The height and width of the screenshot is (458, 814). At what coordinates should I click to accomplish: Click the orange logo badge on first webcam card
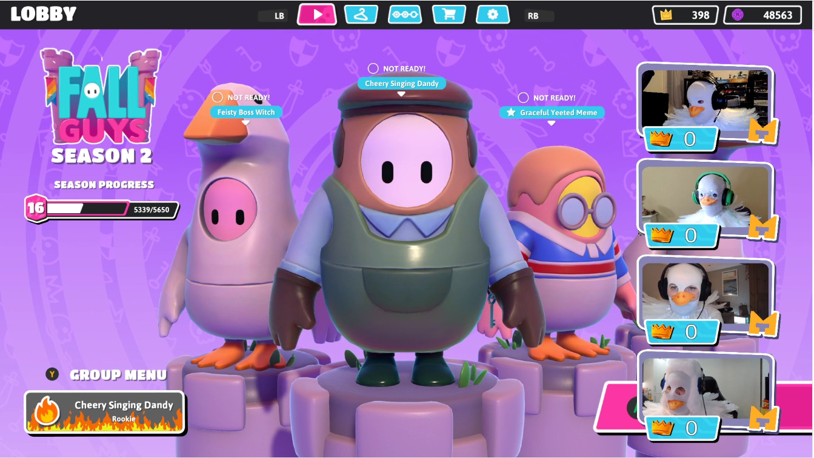pyautogui.click(x=762, y=131)
